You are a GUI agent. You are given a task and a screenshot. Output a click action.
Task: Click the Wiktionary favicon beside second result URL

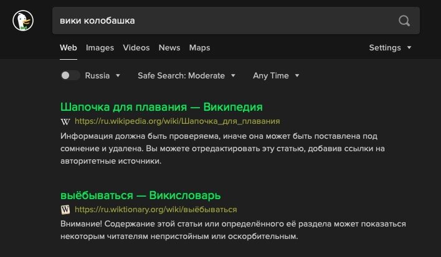[x=65, y=210]
